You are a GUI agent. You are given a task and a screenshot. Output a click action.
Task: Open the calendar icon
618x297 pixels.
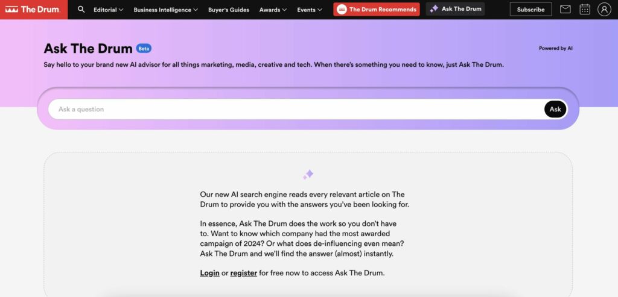585,10
